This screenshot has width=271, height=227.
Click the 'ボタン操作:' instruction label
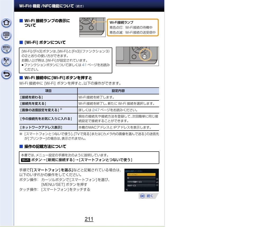point(29,180)
